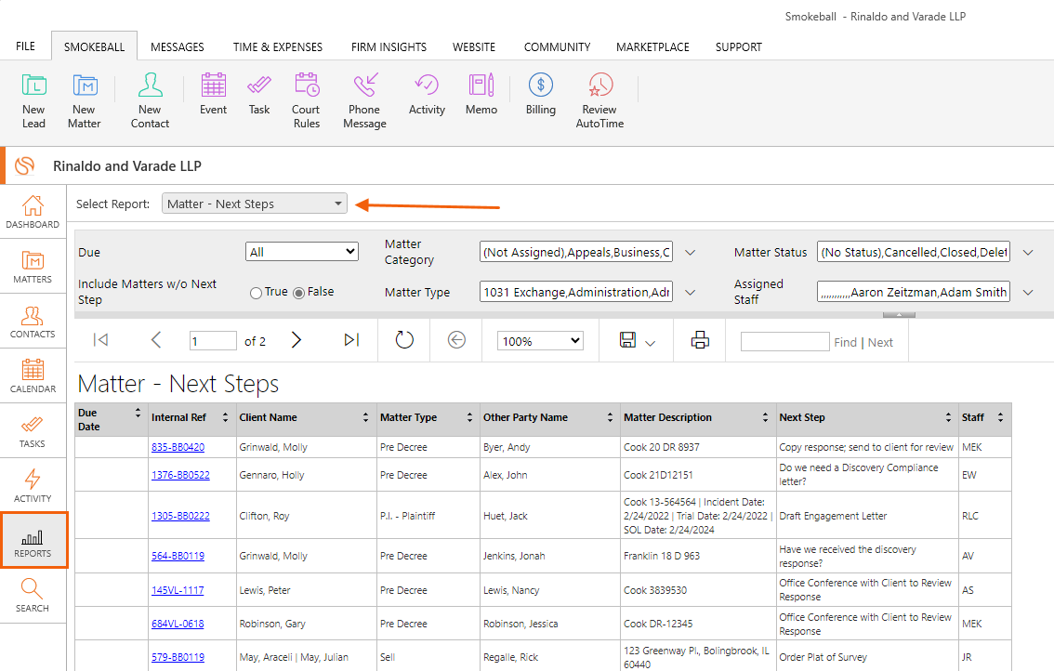The image size is (1054, 671).
Task: Expand Assigned Staff list
Action: (1028, 293)
